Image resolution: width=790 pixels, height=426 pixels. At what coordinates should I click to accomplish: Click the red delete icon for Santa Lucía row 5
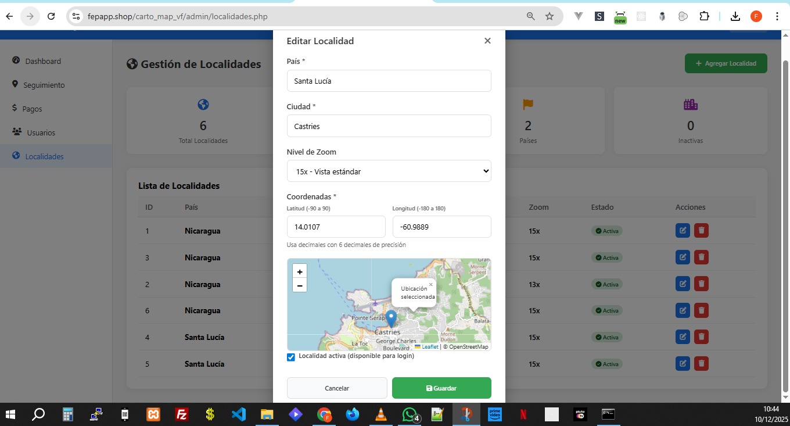tap(702, 364)
